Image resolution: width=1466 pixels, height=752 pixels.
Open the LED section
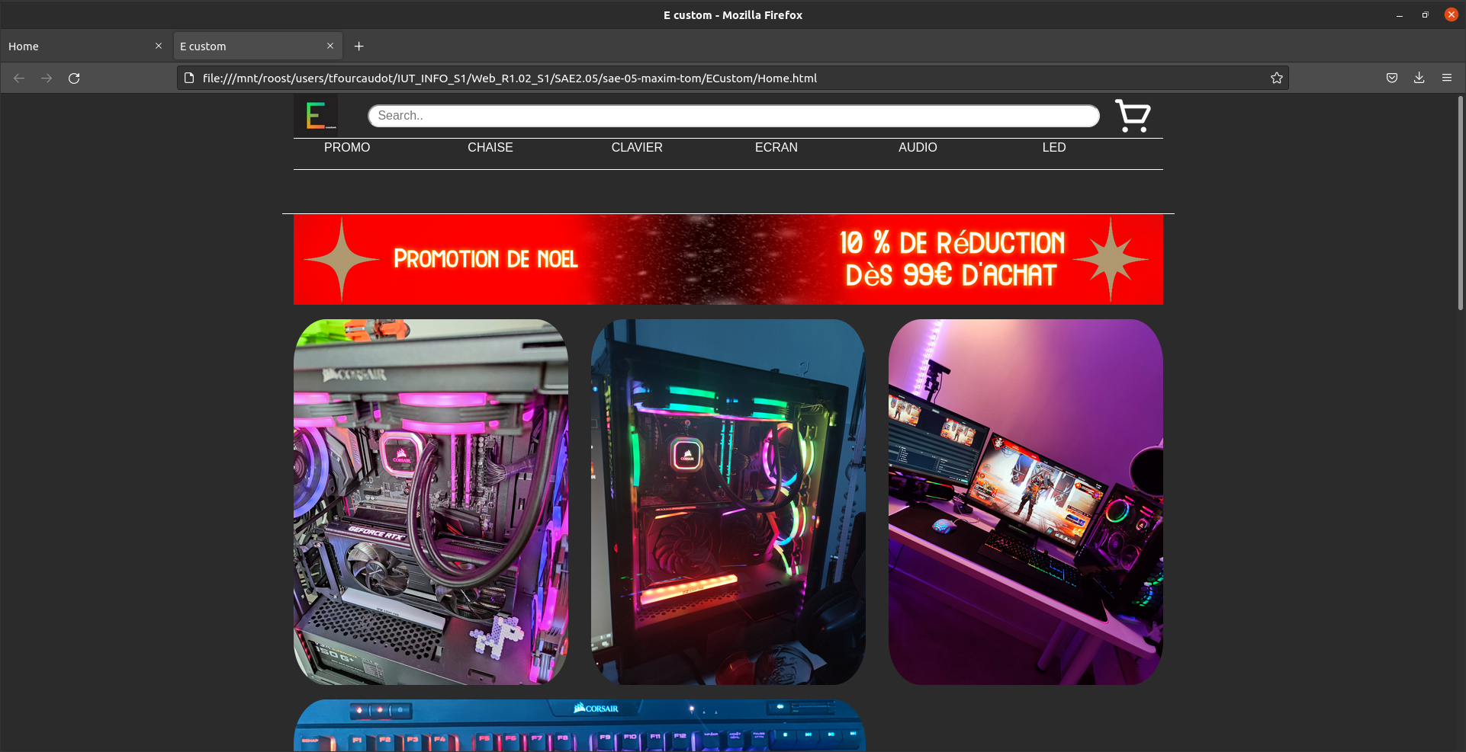(1053, 147)
